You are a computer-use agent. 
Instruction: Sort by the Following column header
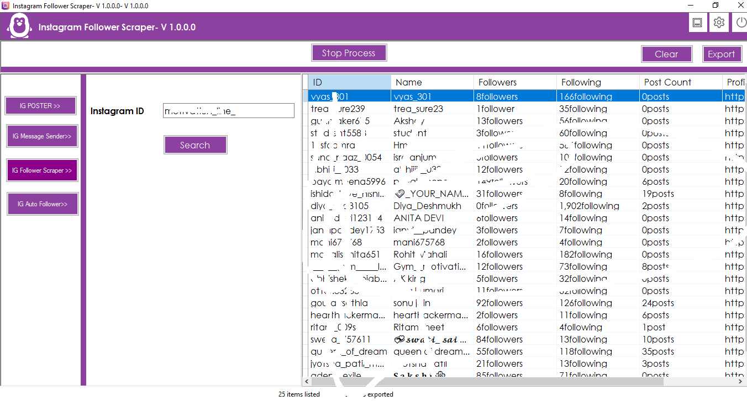[598, 82]
